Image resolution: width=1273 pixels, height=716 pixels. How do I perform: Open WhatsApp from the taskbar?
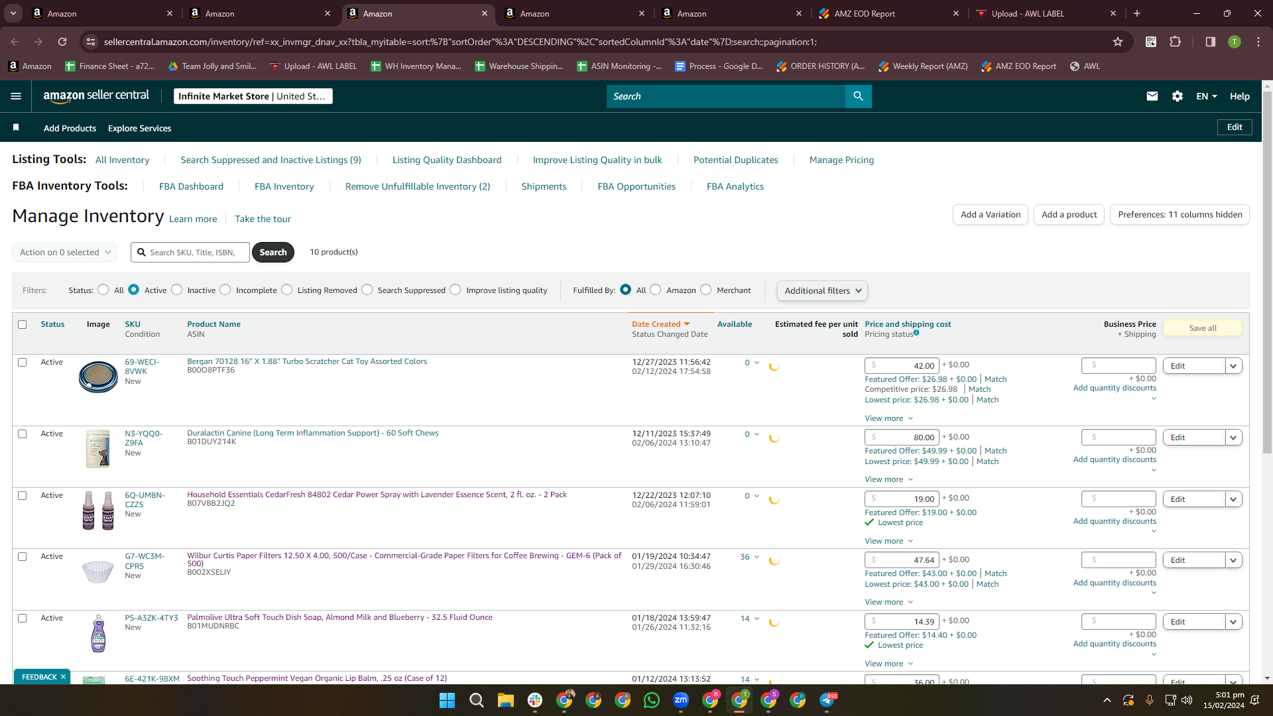click(652, 700)
